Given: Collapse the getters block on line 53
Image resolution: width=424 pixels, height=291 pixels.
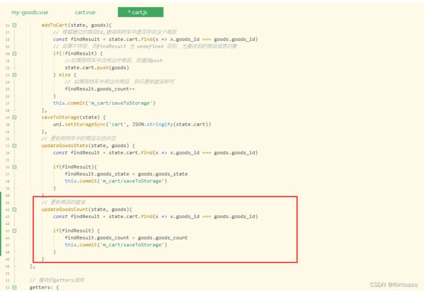Looking at the screenshot, I should pyautogui.click(x=14, y=287).
